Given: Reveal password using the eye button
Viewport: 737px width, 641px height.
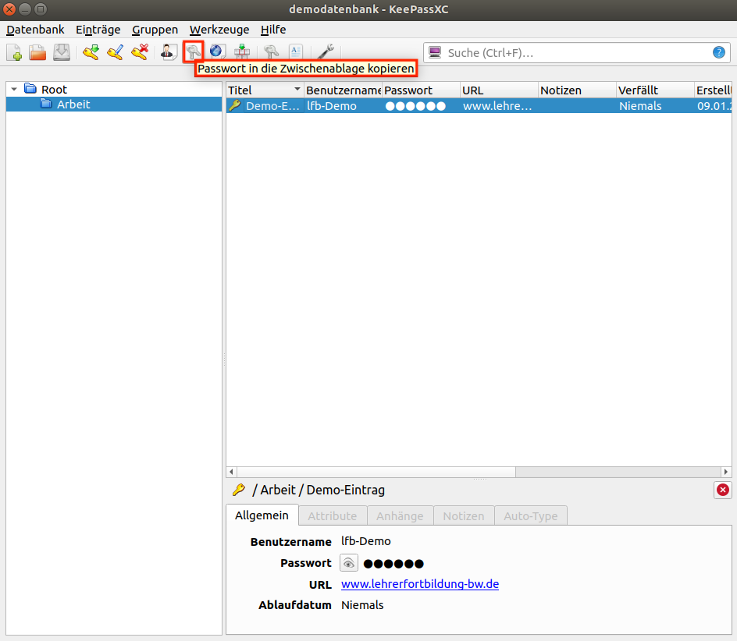Looking at the screenshot, I should [x=349, y=563].
